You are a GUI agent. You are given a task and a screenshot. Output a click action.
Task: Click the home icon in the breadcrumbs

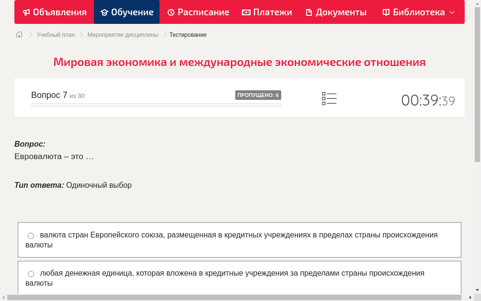[19, 34]
